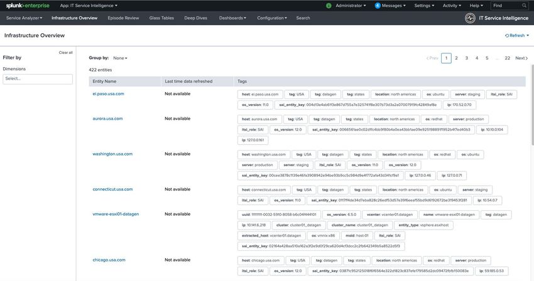Click the Splunk enterprise logo
This screenshot has width=534, height=281.
pos(28,6)
